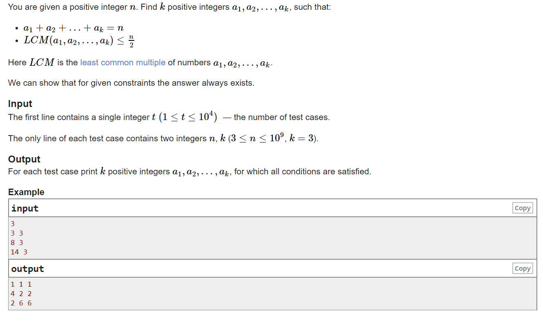Click the sum equals n formula bullet

(x=73, y=29)
